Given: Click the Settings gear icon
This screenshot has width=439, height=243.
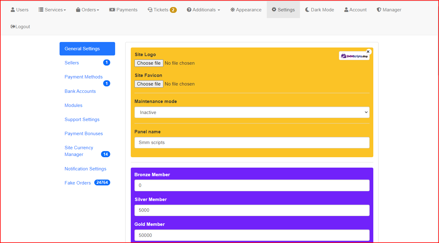Looking at the screenshot, I should (274, 10).
